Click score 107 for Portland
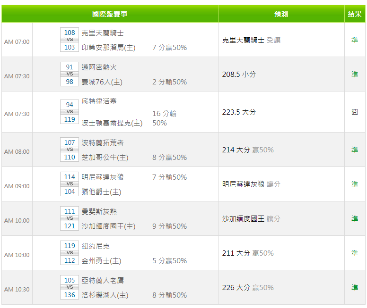Image resolution: width=367 pixels, height=308 pixels. coord(70,142)
